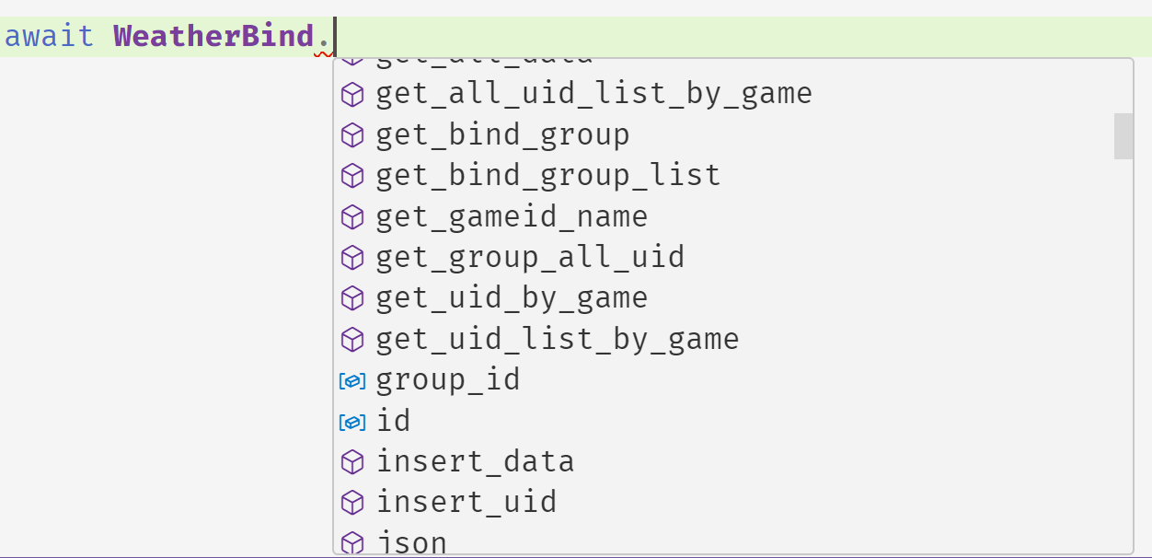Click the WeatherBind identifier in code
Image resolution: width=1152 pixels, height=558 pixels.
[x=213, y=37]
